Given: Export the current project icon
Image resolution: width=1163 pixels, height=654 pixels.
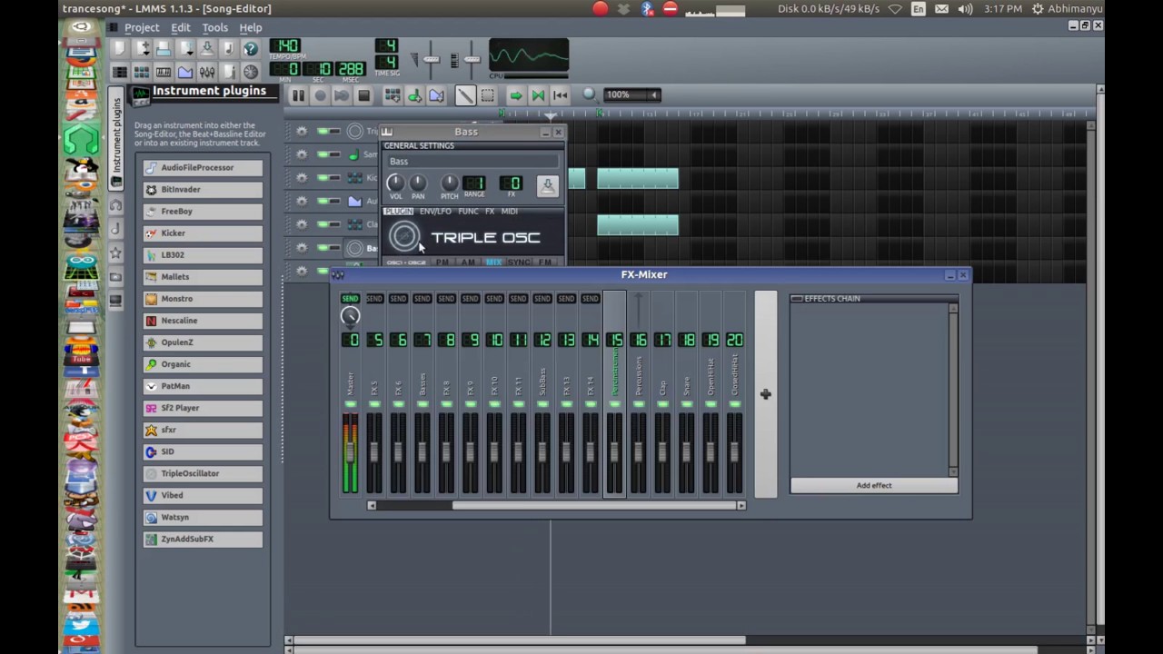Looking at the screenshot, I should pos(229,49).
